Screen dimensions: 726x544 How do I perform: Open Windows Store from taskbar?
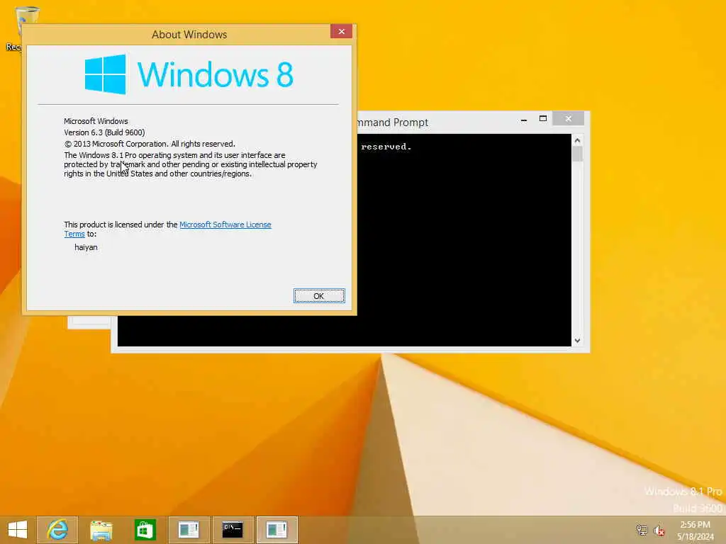click(x=145, y=530)
